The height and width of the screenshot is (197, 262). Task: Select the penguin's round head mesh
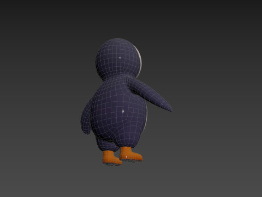[118, 59]
